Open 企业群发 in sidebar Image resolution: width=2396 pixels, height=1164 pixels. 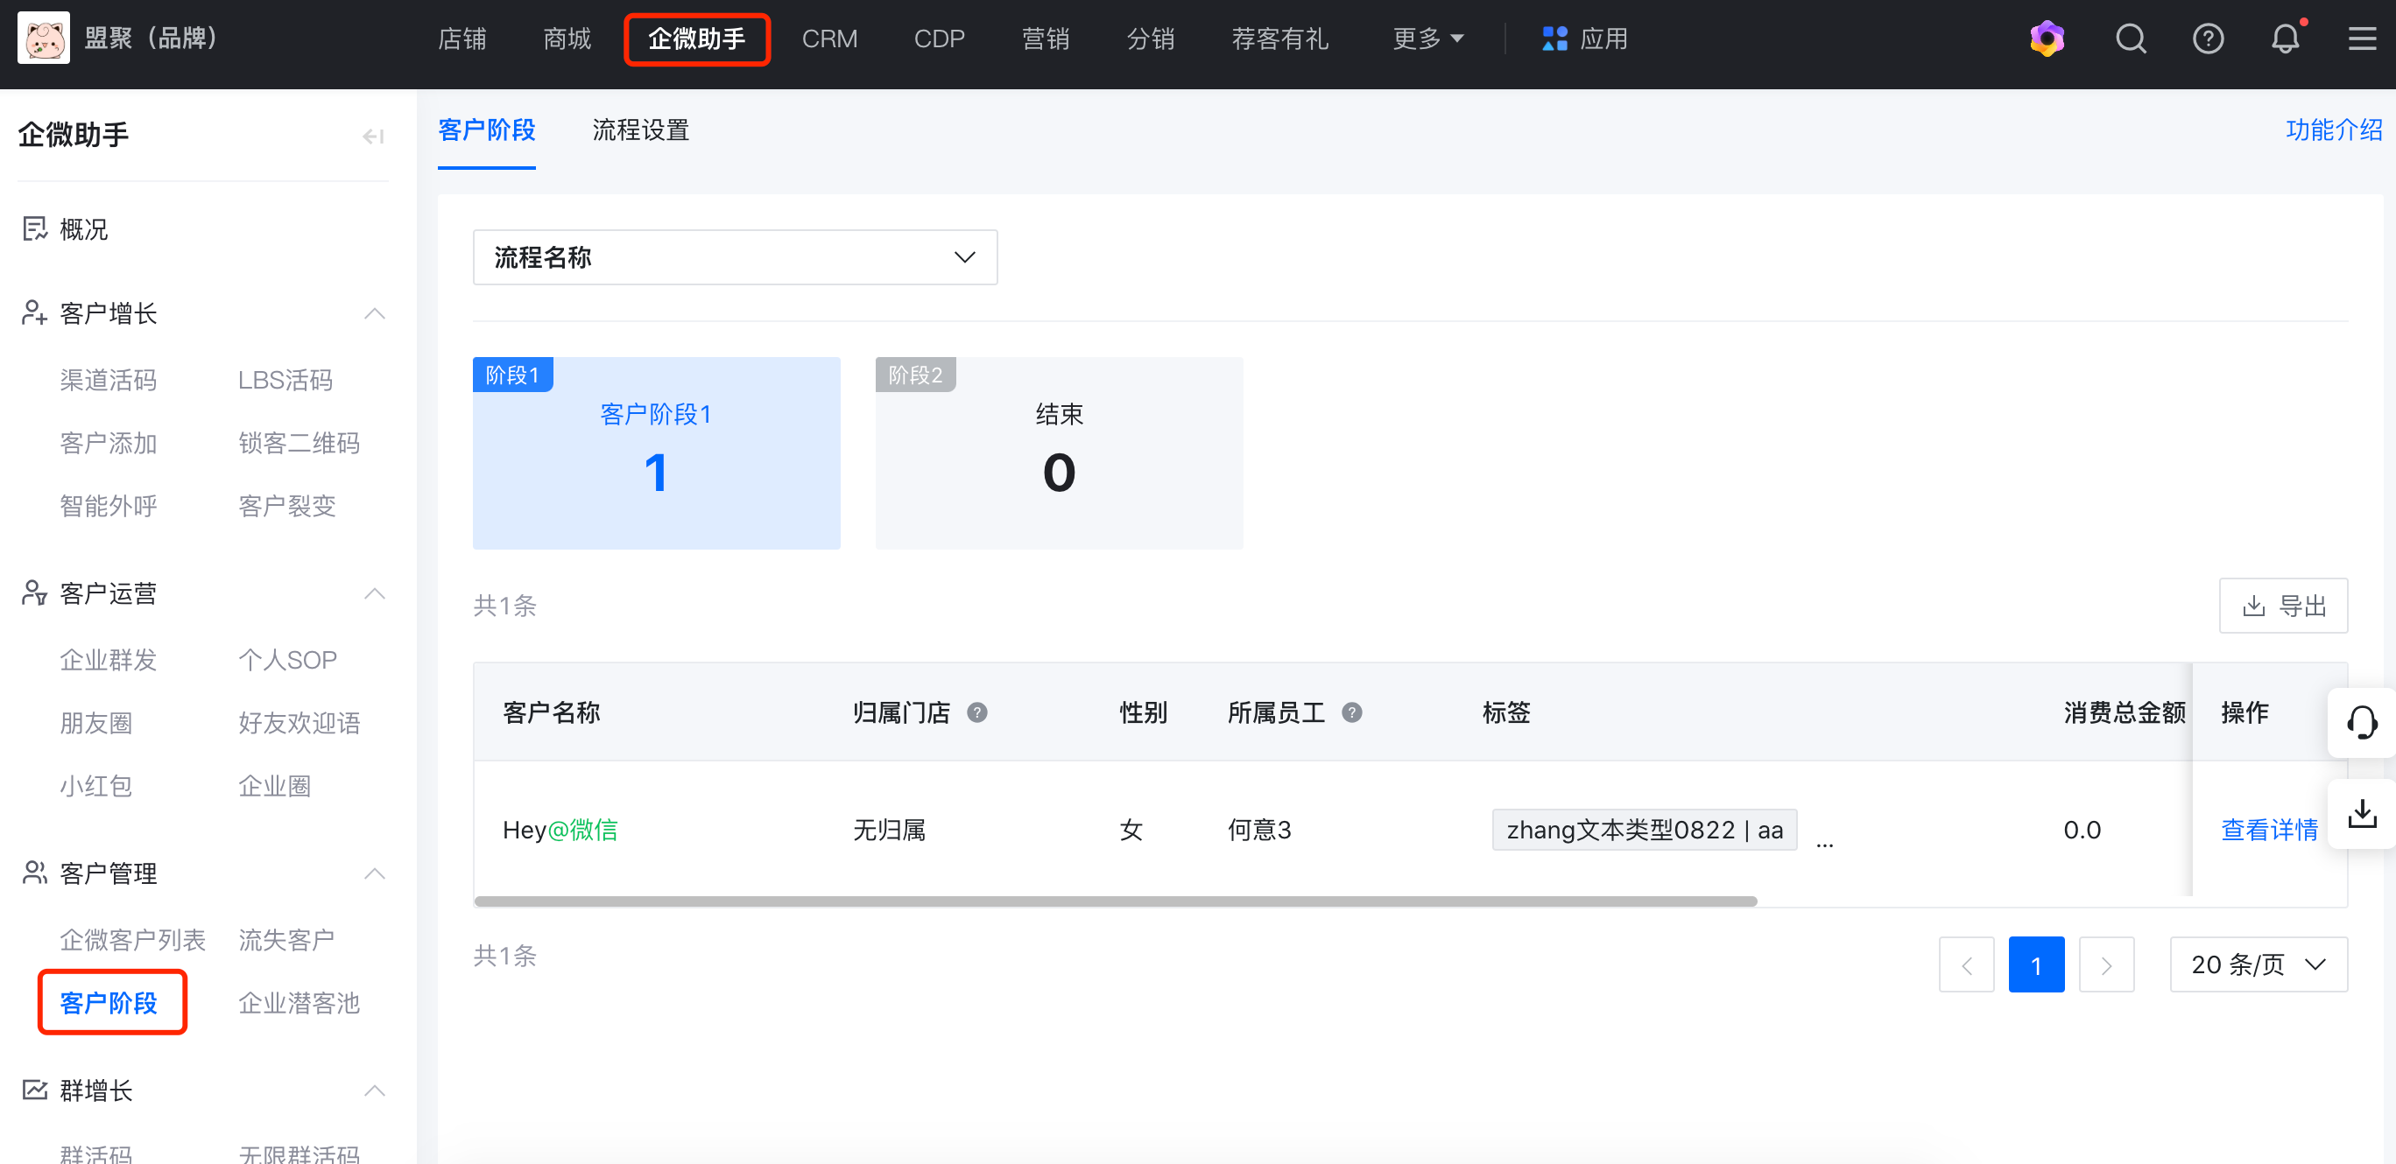tap(109, 659)
